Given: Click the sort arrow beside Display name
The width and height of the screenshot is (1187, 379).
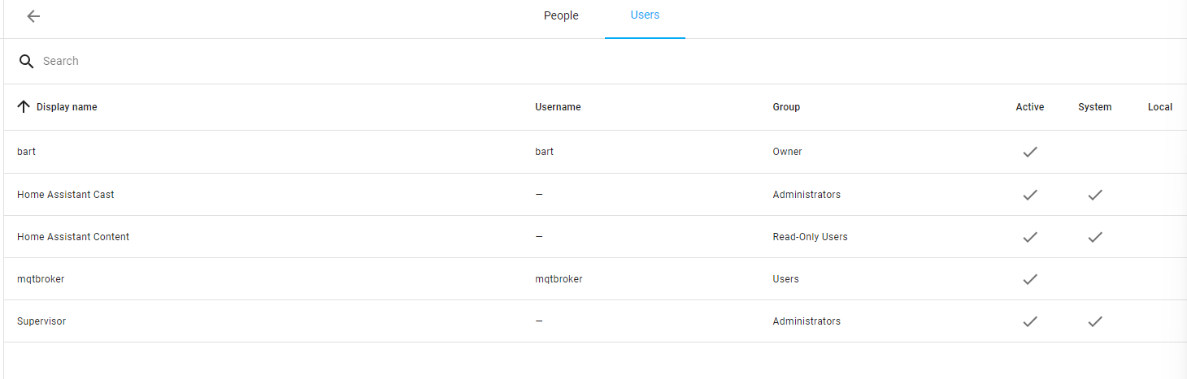Looking at the screenshot, I should pos(24,107).
